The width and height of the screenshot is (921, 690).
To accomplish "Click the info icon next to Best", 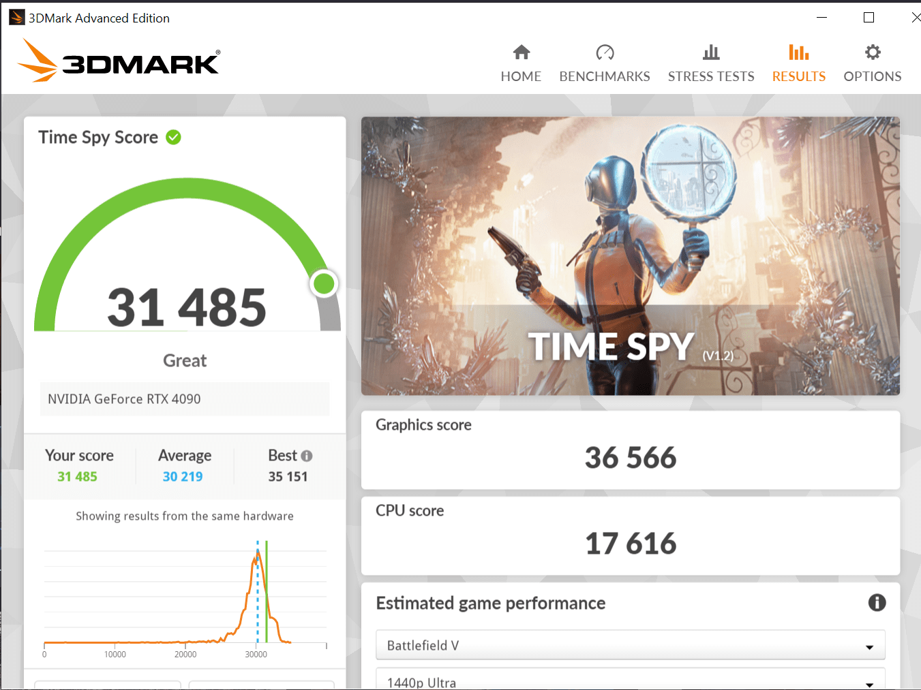I will [x=307, y=456].
